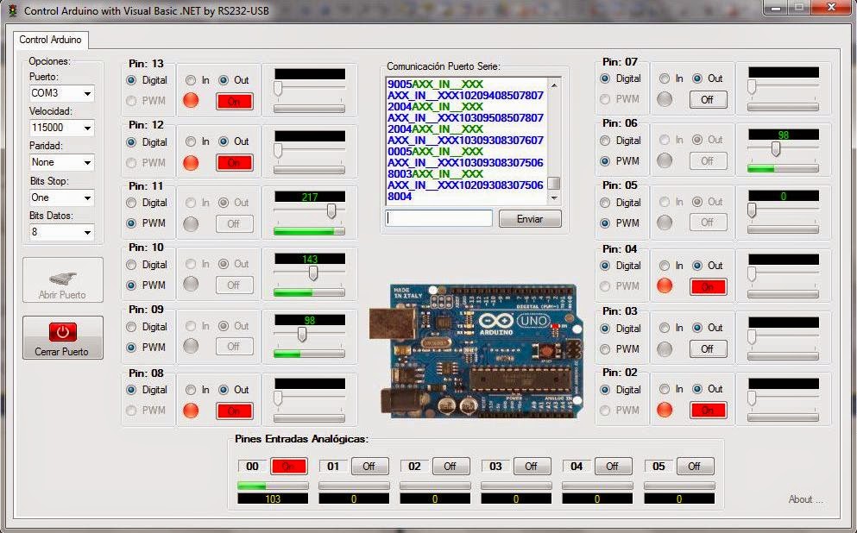Click the analog 00 value display 103
Image resolution: width=857 pixels, height=533 pixels.
click(273, 499)
